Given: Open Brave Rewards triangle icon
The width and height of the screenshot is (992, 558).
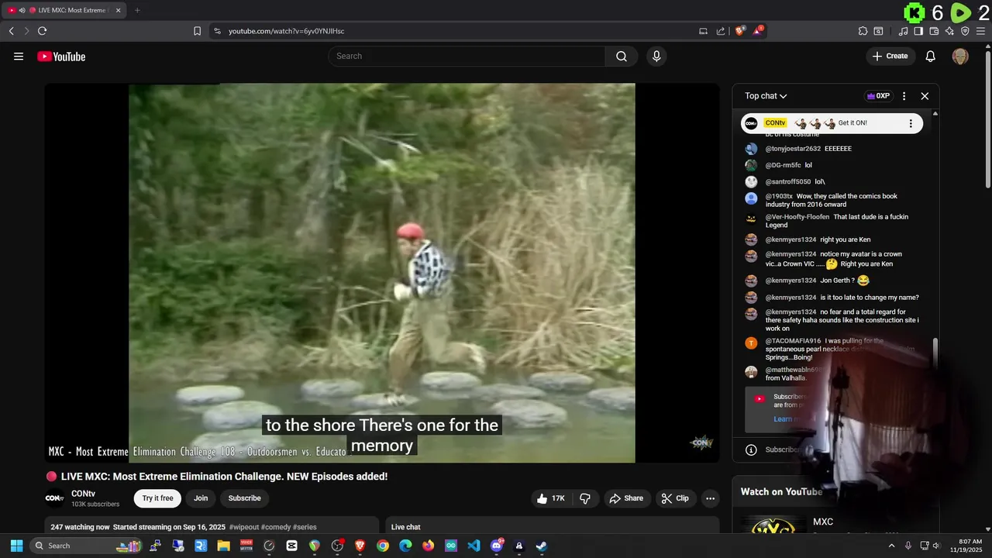Looking at the screenshot, I should click(758, 31).
